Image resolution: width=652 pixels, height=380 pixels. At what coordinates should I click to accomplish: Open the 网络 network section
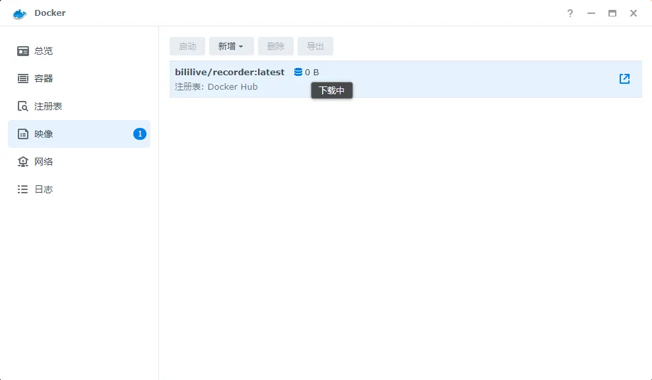click(79, 162)
